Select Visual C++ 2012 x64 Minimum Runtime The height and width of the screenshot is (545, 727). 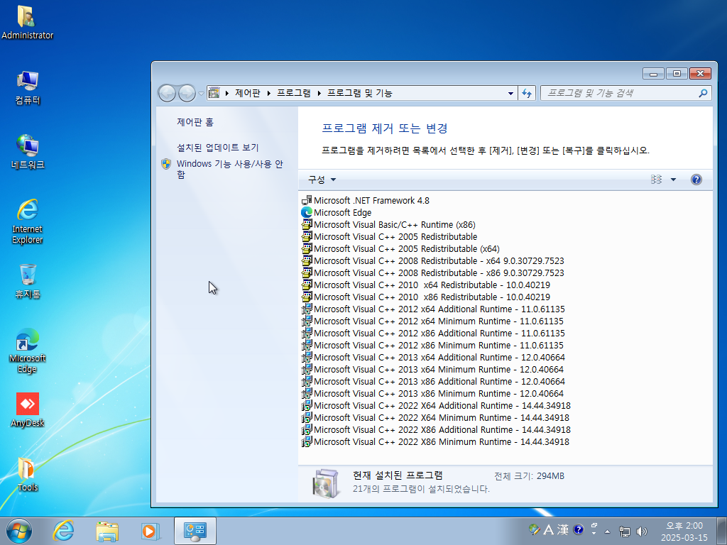[x=432, y=321]
